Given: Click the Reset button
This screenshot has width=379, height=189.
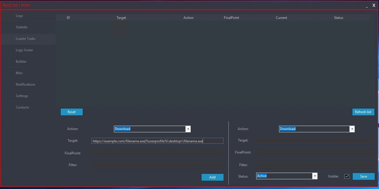Looking at the screenshot, I should point(72,112).
